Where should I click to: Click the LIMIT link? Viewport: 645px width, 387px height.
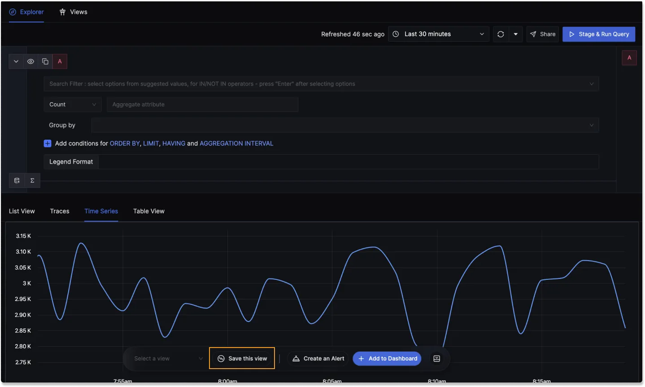(151, 143)
